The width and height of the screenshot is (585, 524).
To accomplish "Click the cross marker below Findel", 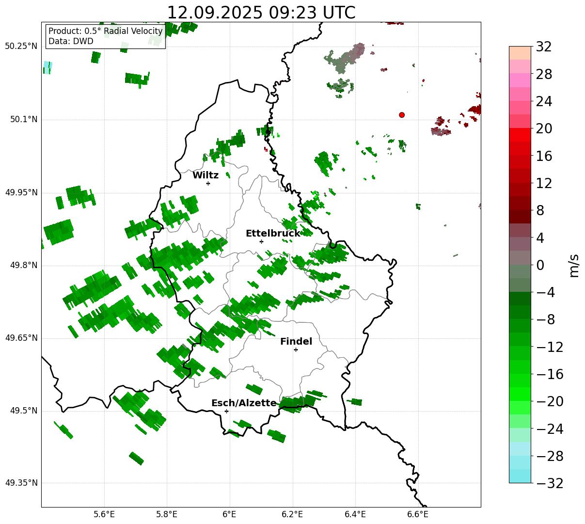I will click(296, 349).
